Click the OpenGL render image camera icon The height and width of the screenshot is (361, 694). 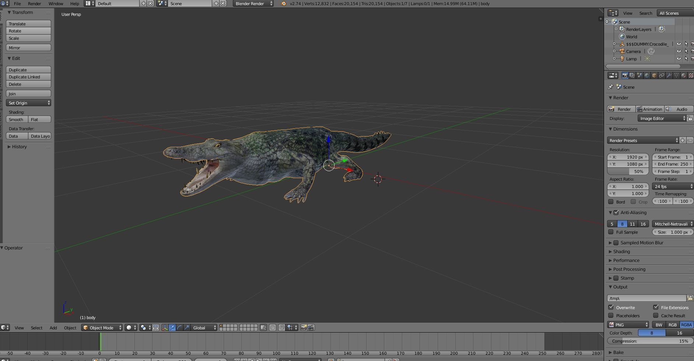(x=304, y=328)
